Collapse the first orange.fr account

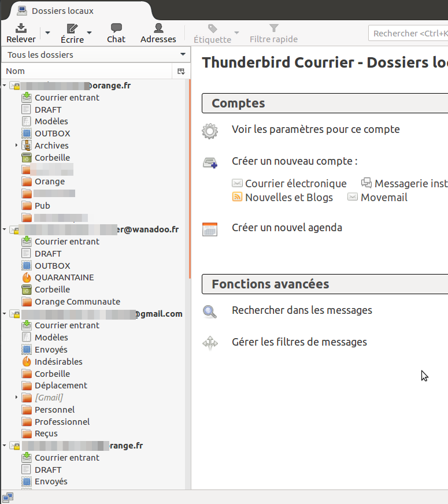click(x=5, y=86)
